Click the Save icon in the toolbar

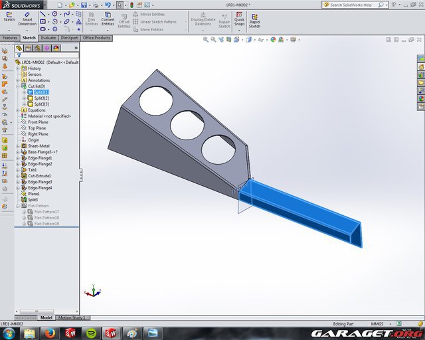coord(84,5)
